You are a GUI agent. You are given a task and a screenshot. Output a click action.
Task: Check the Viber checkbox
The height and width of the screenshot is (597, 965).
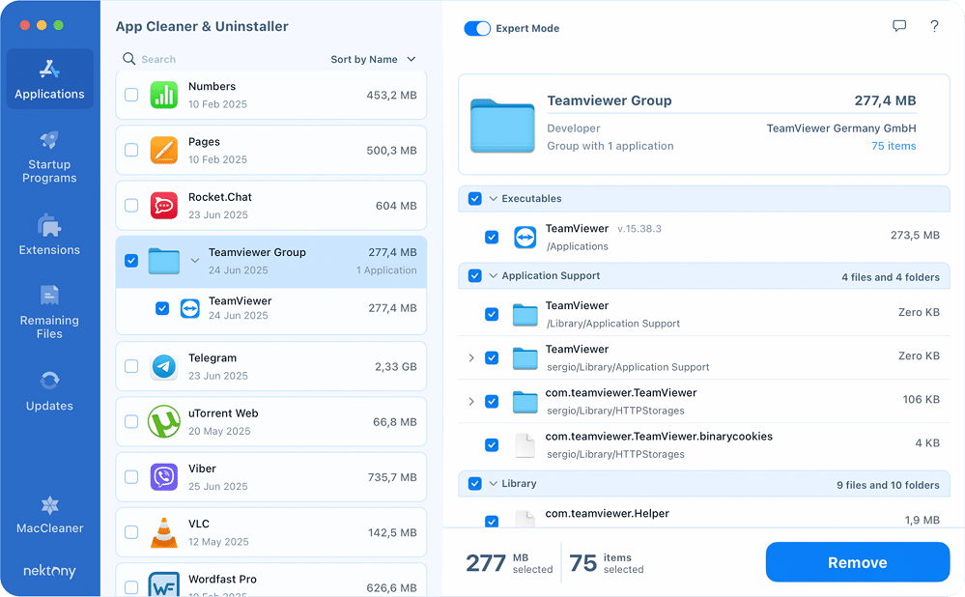click(x=131, y=477)
